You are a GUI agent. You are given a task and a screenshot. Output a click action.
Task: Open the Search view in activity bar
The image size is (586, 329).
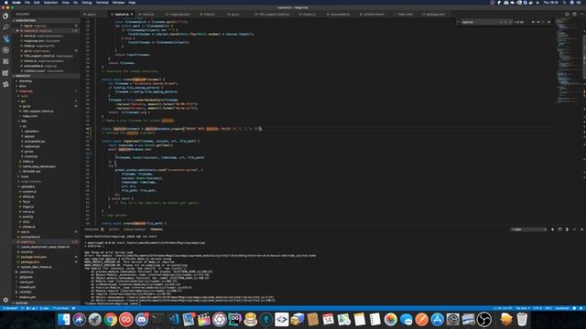pos(5,27)
